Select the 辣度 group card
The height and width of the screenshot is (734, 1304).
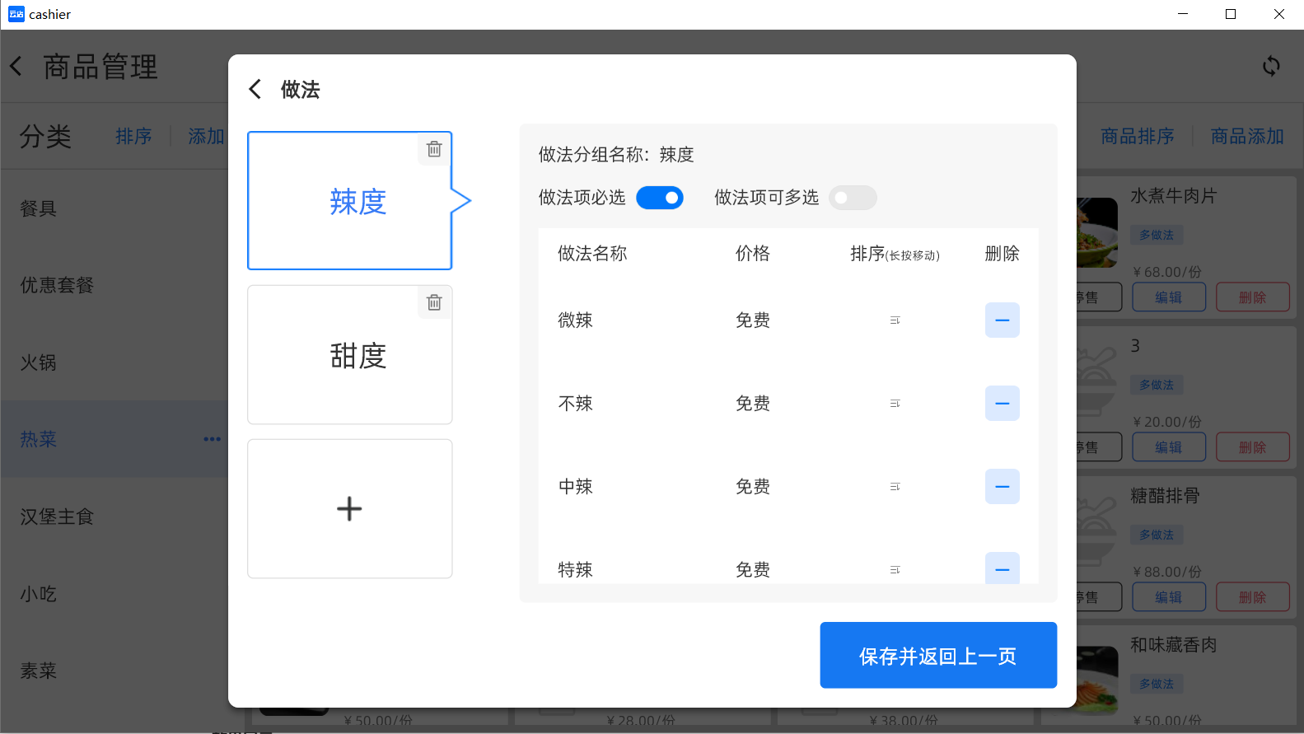(350, 201)
